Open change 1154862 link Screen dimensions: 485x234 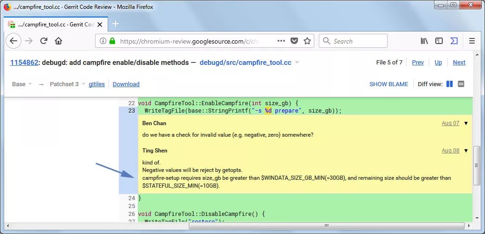point(24,63)
